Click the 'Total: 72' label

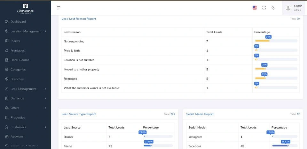coord(295,114)
